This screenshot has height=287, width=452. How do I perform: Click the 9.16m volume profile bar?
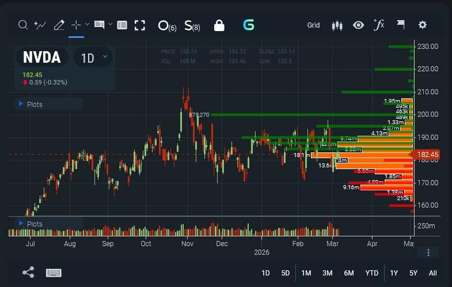coord(386,187)
